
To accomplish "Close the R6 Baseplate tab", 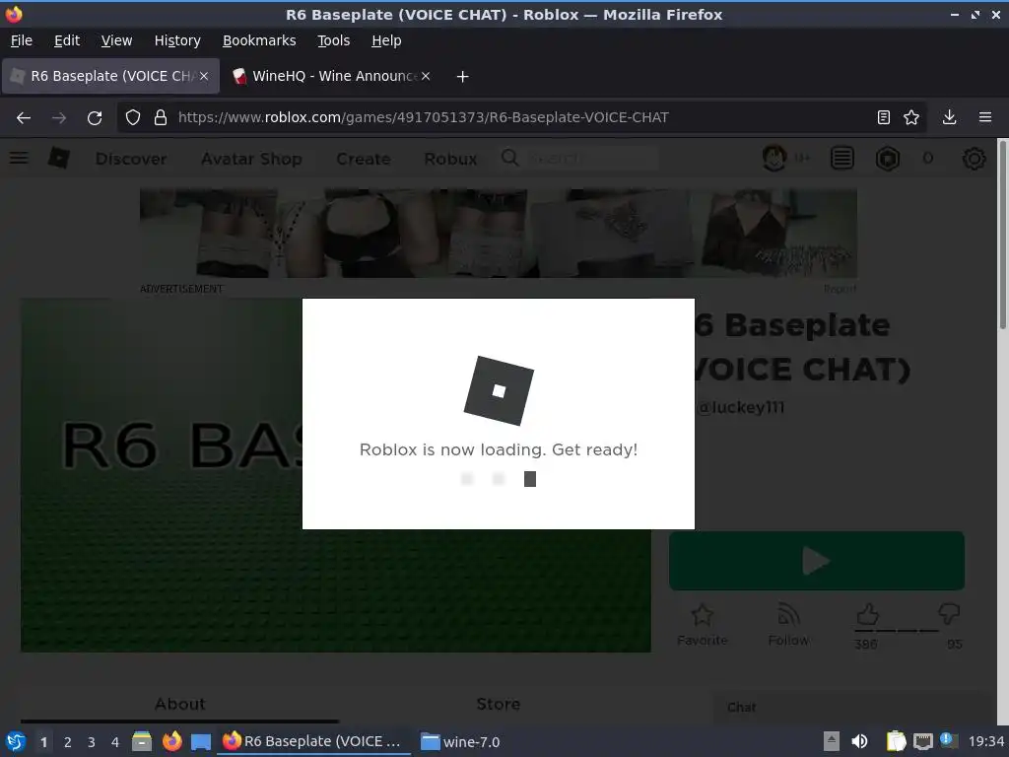I will click(203, 76).
